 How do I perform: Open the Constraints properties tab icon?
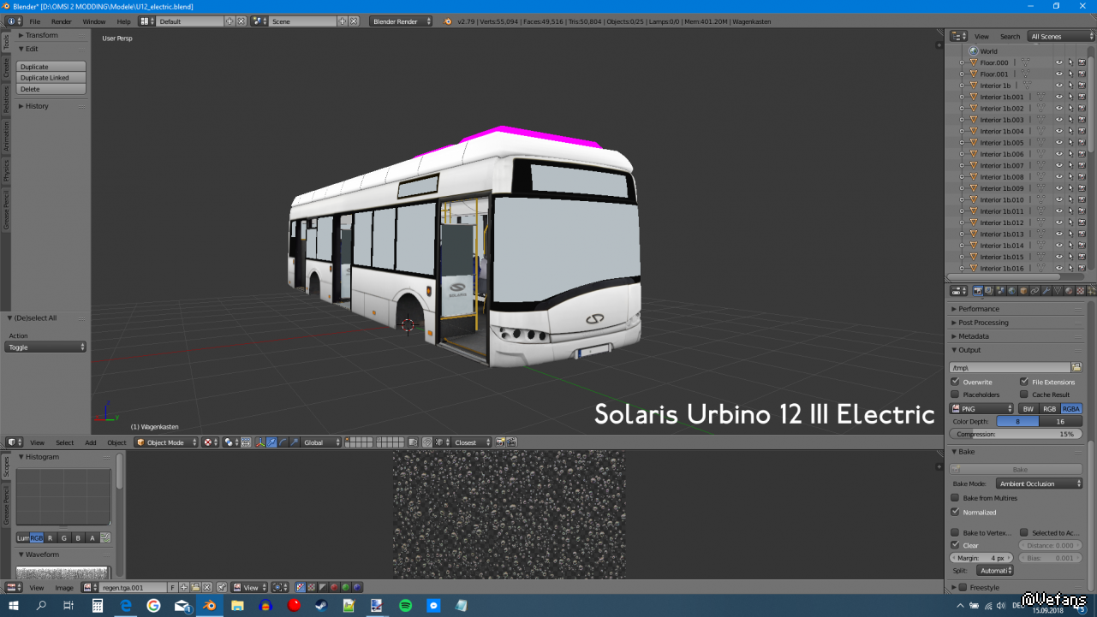(1034, 291)
